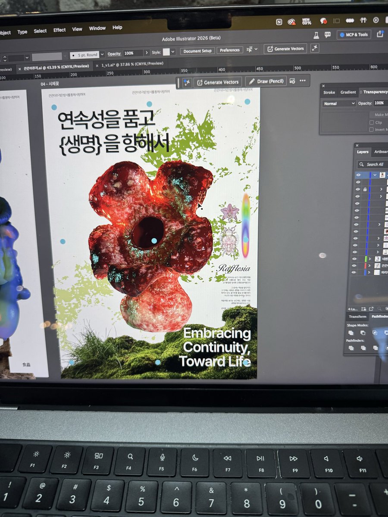This screenshot has width=388, height=517.
Task: Expand the locked sublayer row chevron
Action: click(381, 189)
